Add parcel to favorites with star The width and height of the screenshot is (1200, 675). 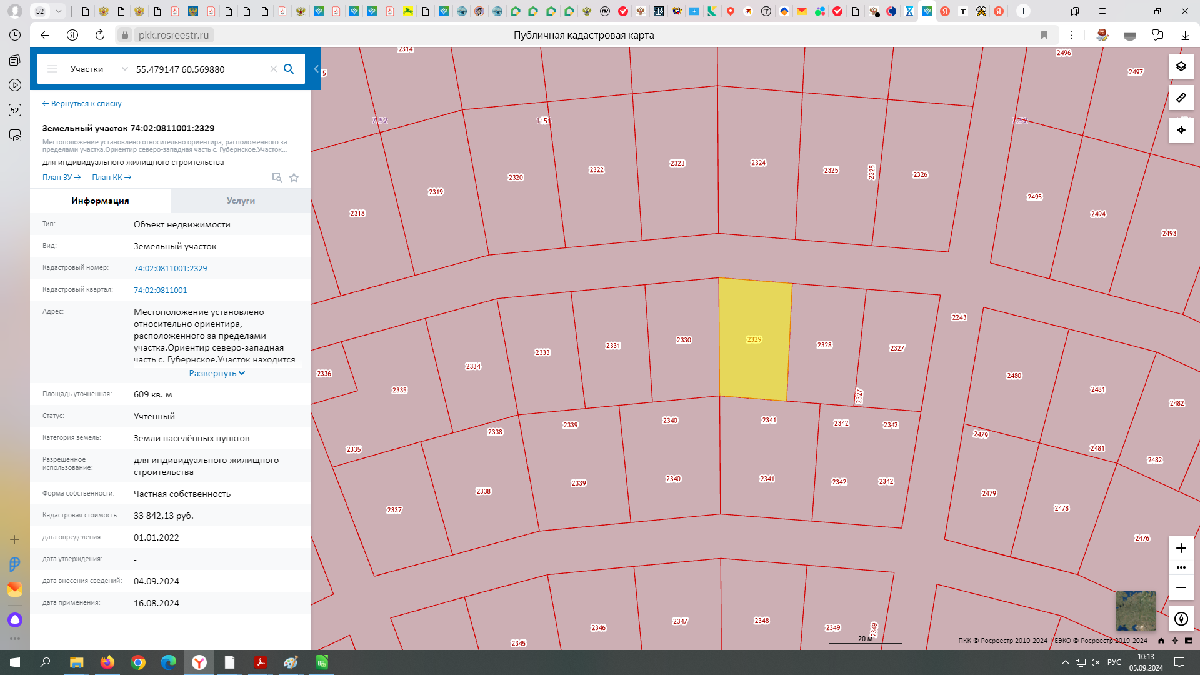click(294, 177)
